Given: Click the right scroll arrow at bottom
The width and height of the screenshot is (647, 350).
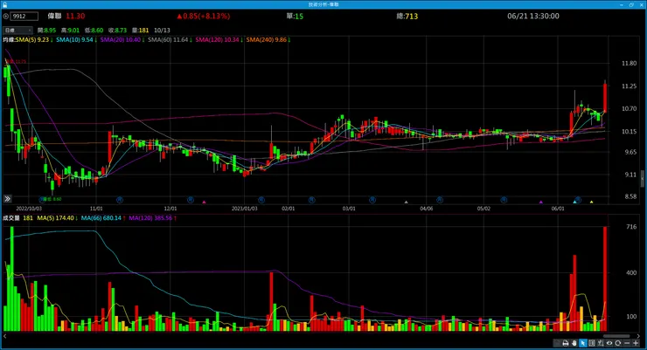Looking at the screenshot, I should click(x=638, y=336).
